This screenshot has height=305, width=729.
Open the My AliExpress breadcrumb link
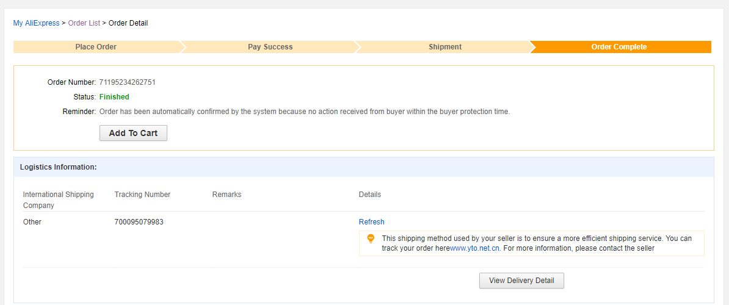click(x=37, y=23)
